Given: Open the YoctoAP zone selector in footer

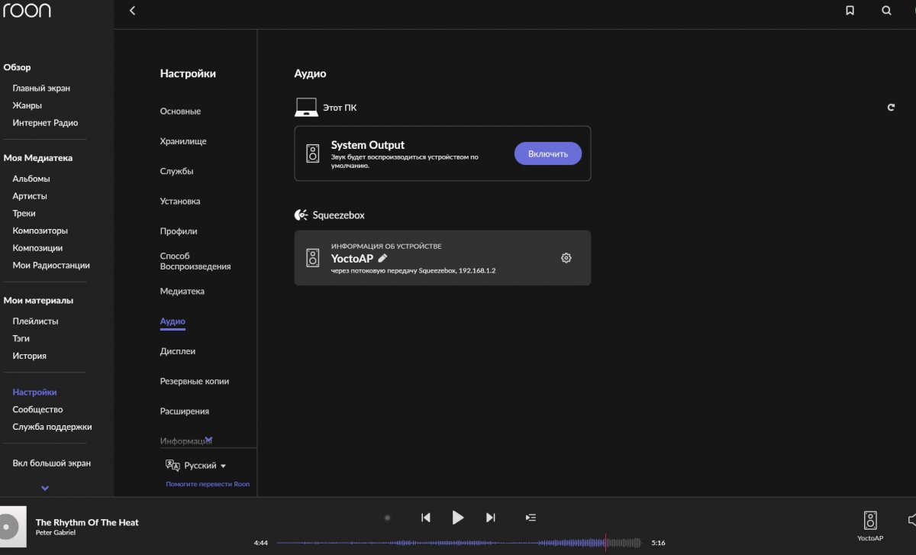Looking at the screenshot, I should (x=870, y=526).
